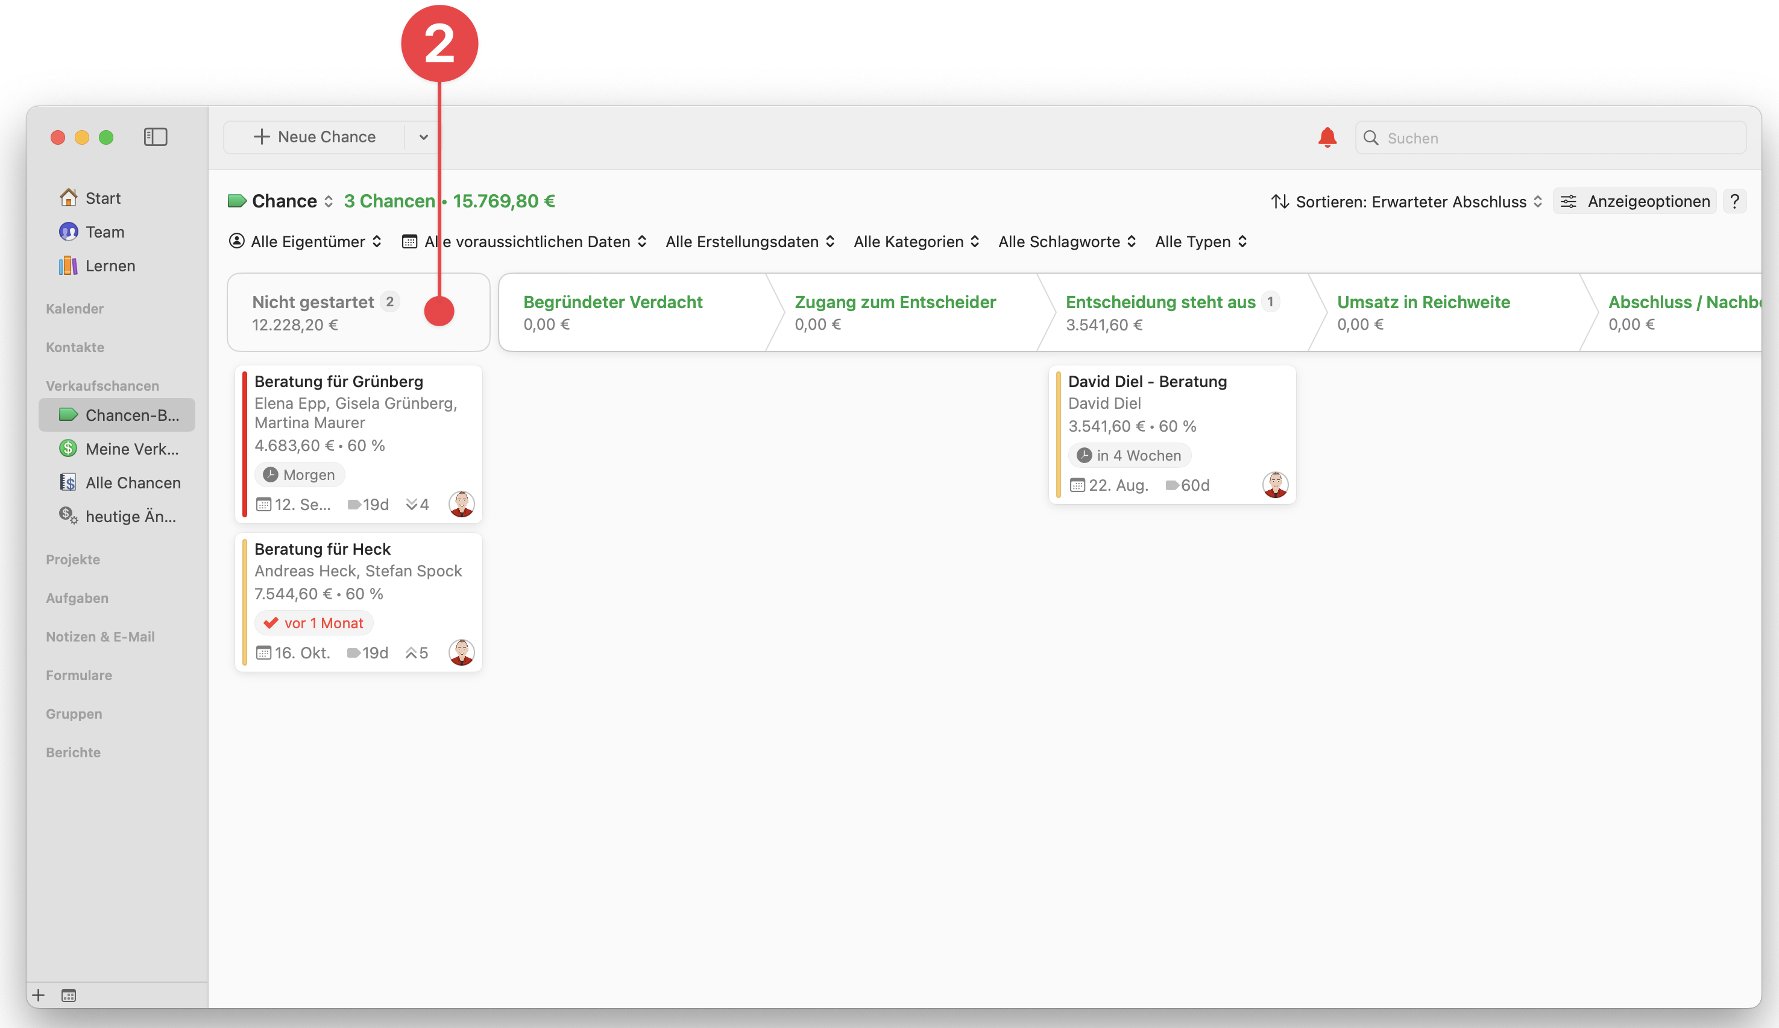1779x1028 pixels.
Task: Click owner avatar on David Diel card
Action: coord(1274,485)
